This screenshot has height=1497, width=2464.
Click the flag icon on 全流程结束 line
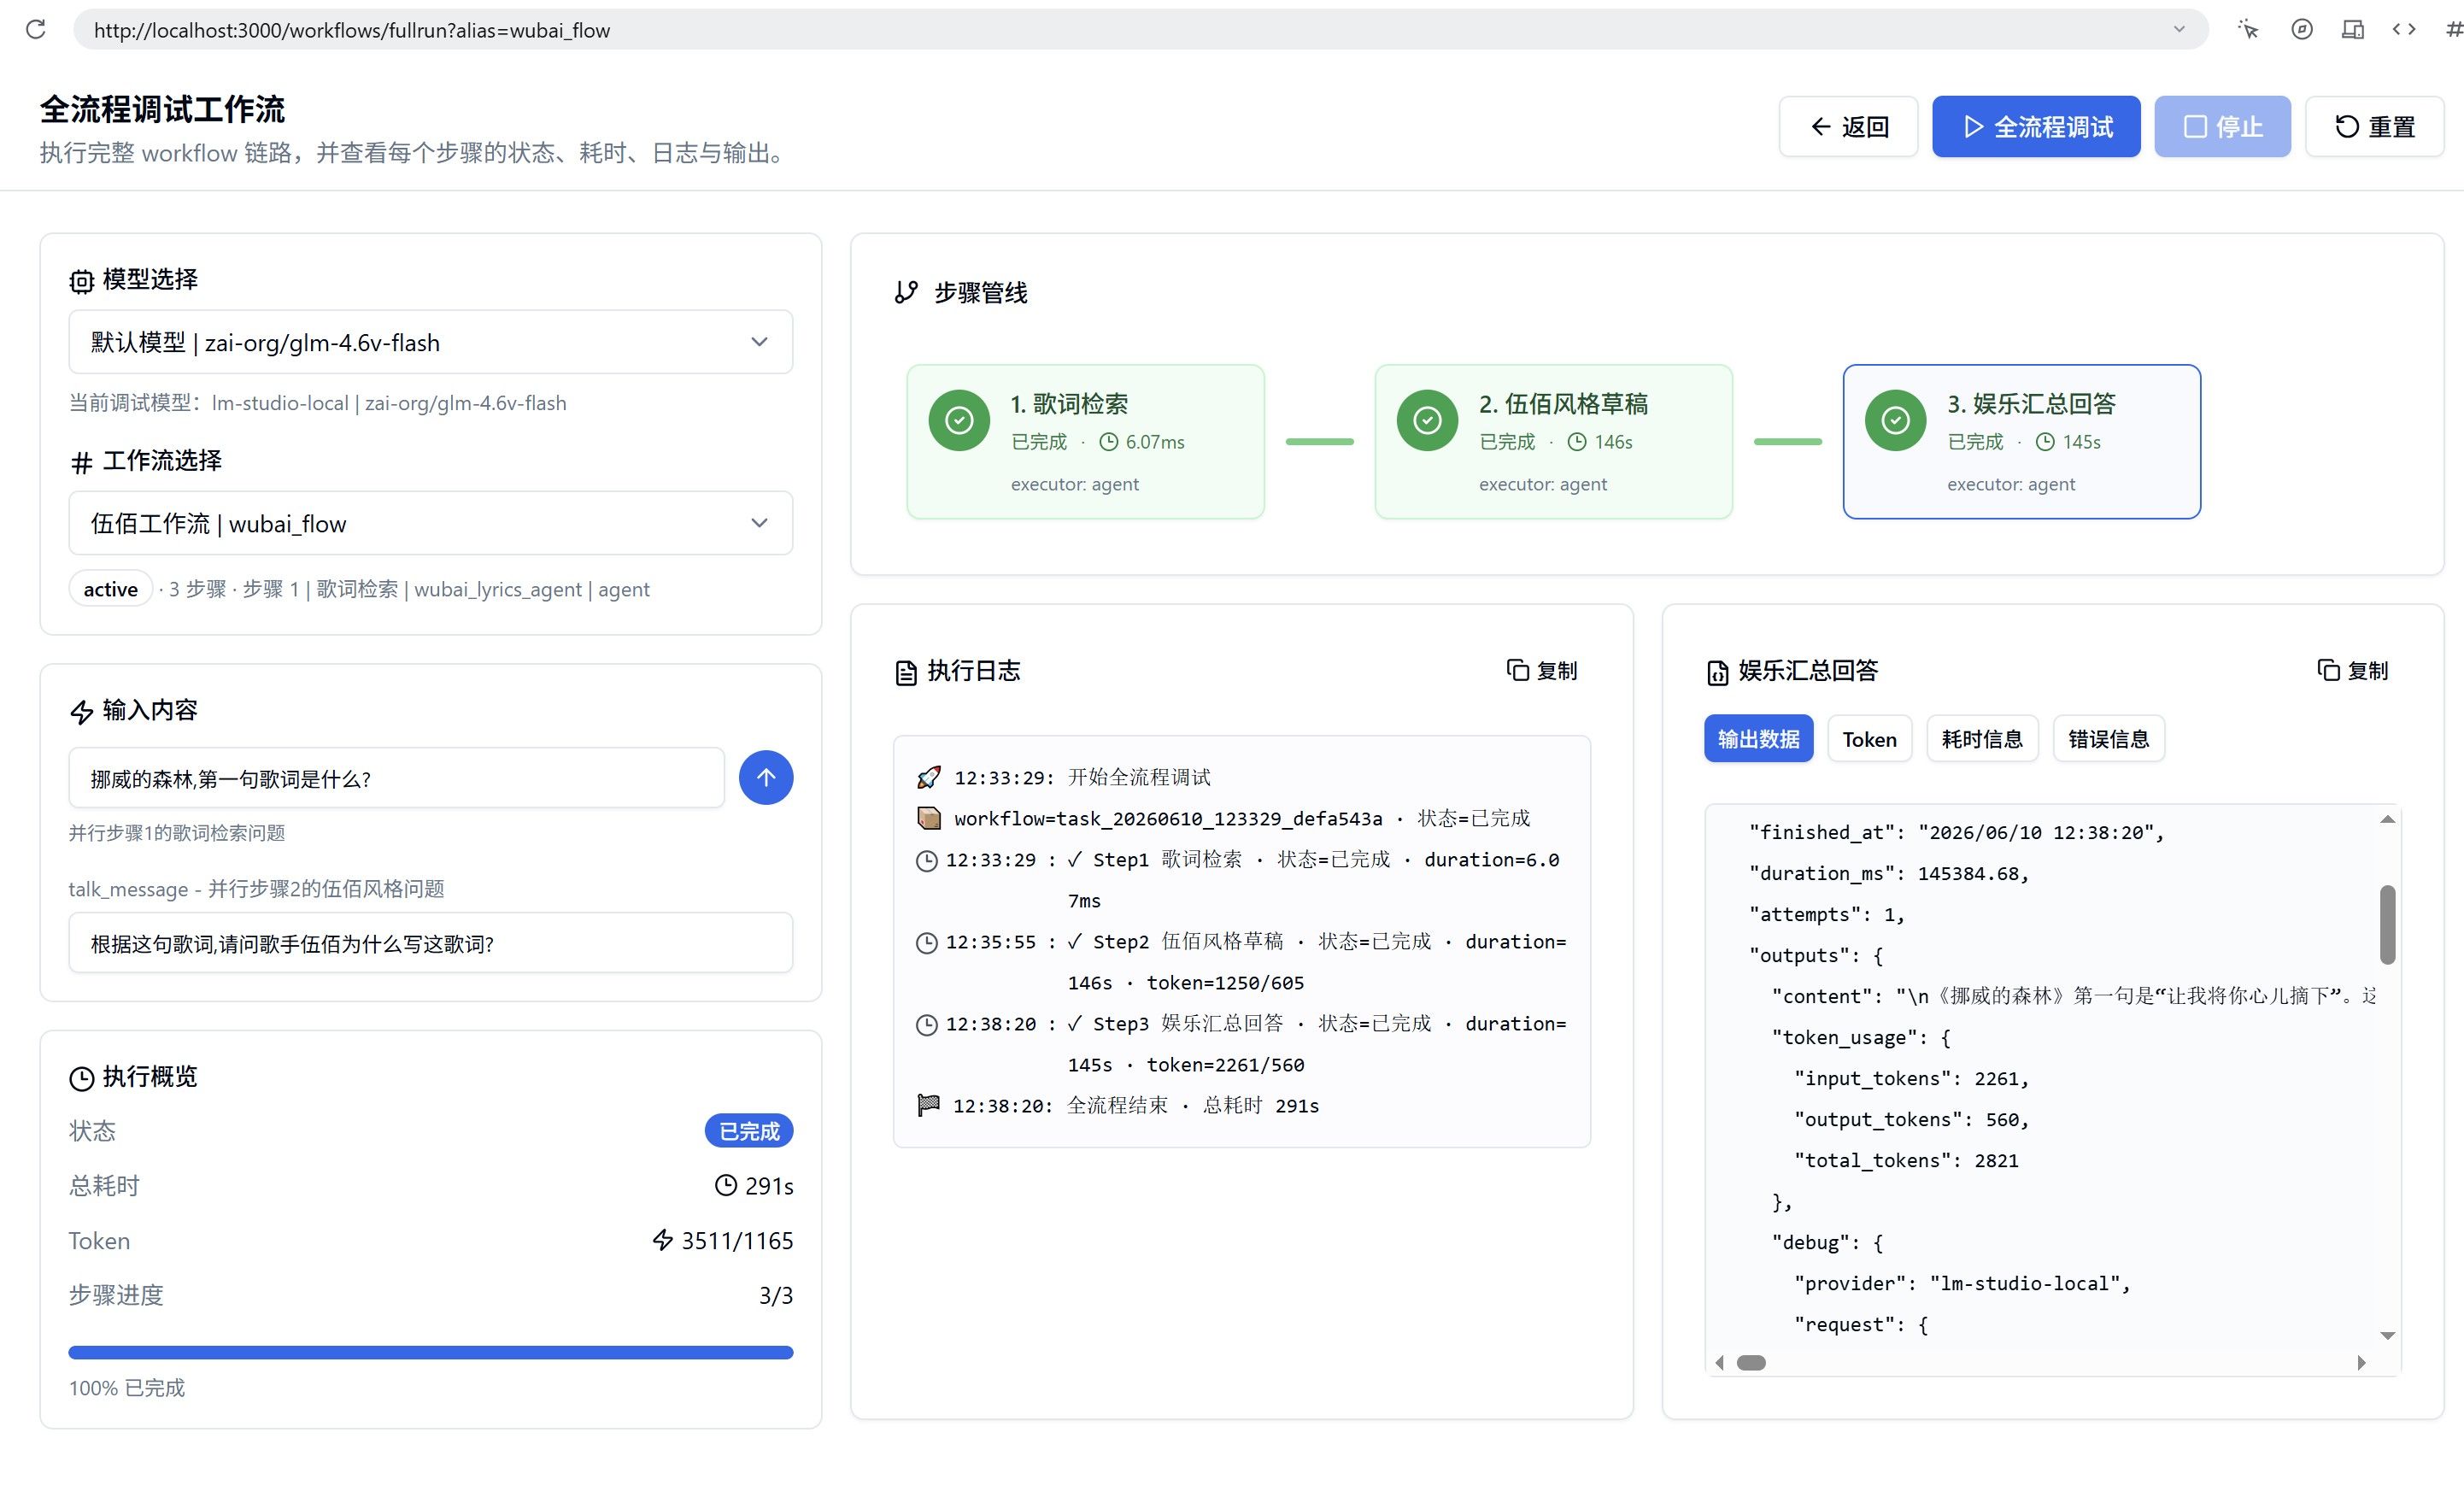(928, 1105)
